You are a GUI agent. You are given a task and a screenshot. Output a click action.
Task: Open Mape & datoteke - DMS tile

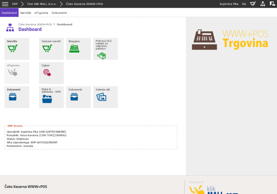coord(51,97)
